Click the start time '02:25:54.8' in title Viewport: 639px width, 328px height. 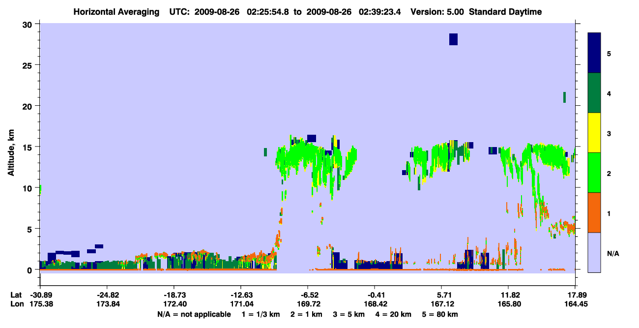pyautogui.click(x=268, y=12)
